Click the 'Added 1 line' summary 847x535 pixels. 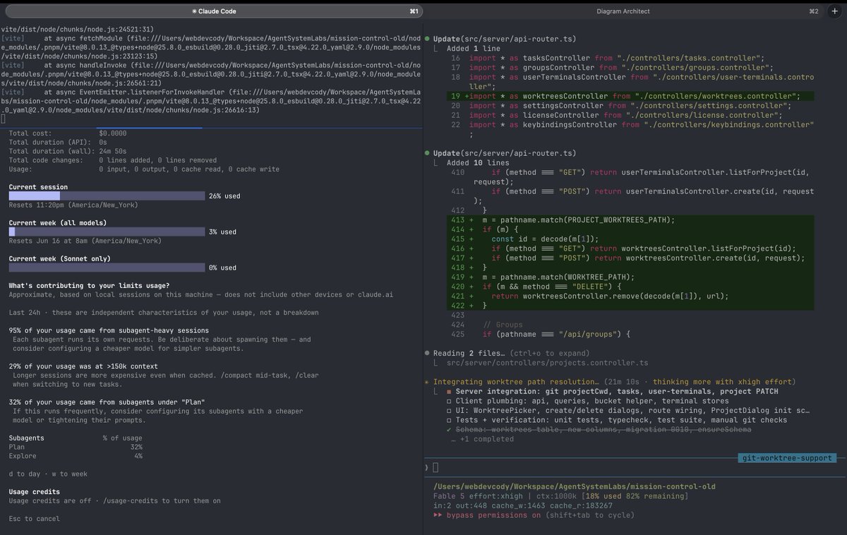coord(474,49)
